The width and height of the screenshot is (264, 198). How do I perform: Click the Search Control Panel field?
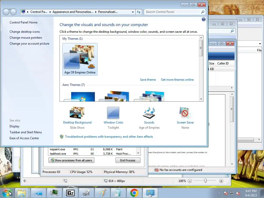tap(172, 12)
